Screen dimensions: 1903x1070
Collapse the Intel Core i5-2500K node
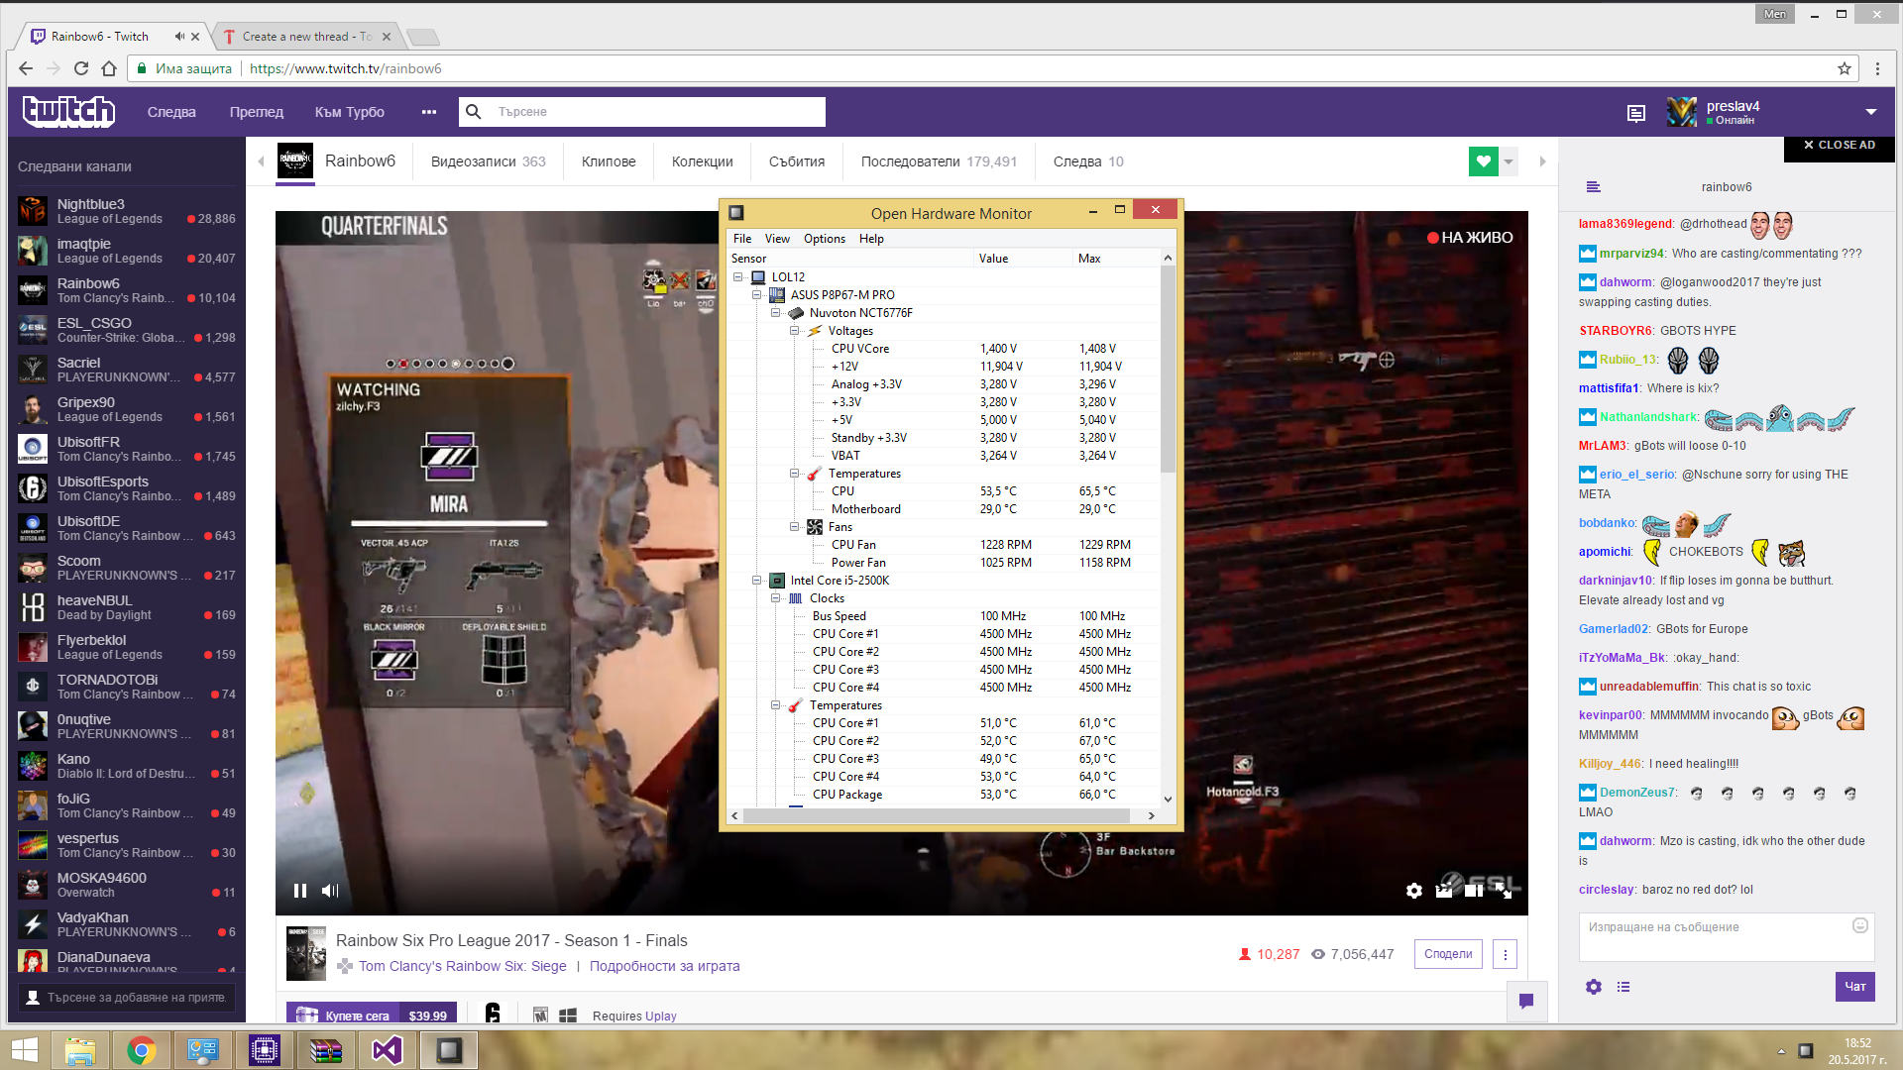coord(757,581)
